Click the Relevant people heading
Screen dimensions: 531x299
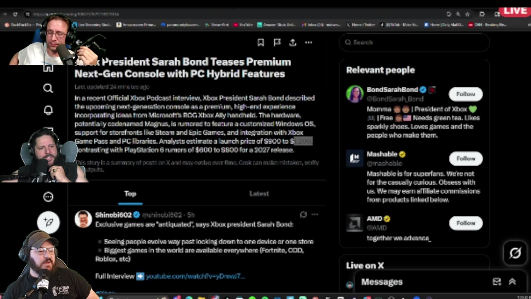[x=380, y=70]
